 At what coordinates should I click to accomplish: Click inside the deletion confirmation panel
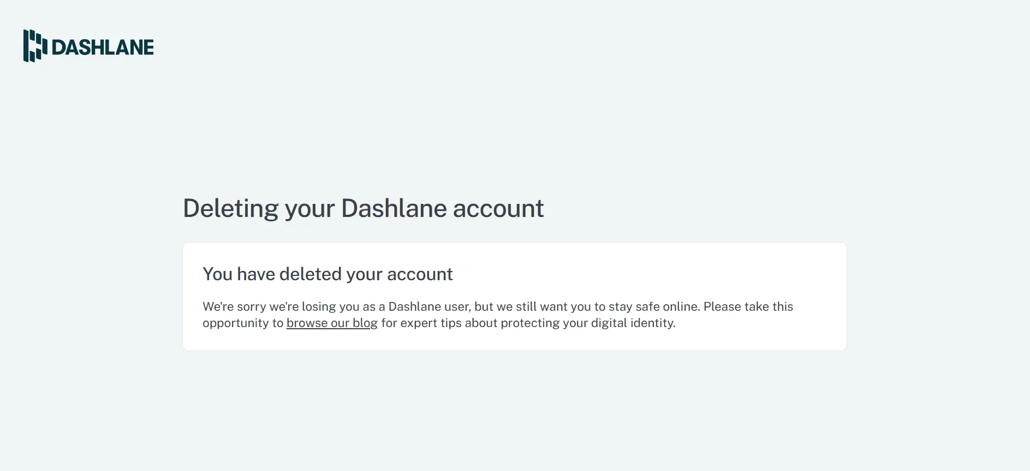514,296
